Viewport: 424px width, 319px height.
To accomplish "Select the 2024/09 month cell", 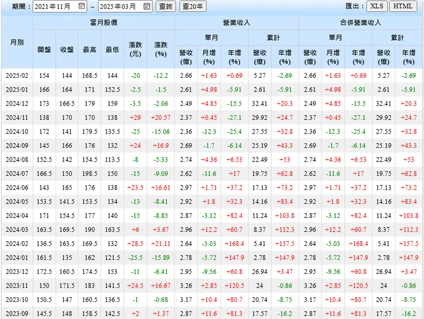I will 17,145.
